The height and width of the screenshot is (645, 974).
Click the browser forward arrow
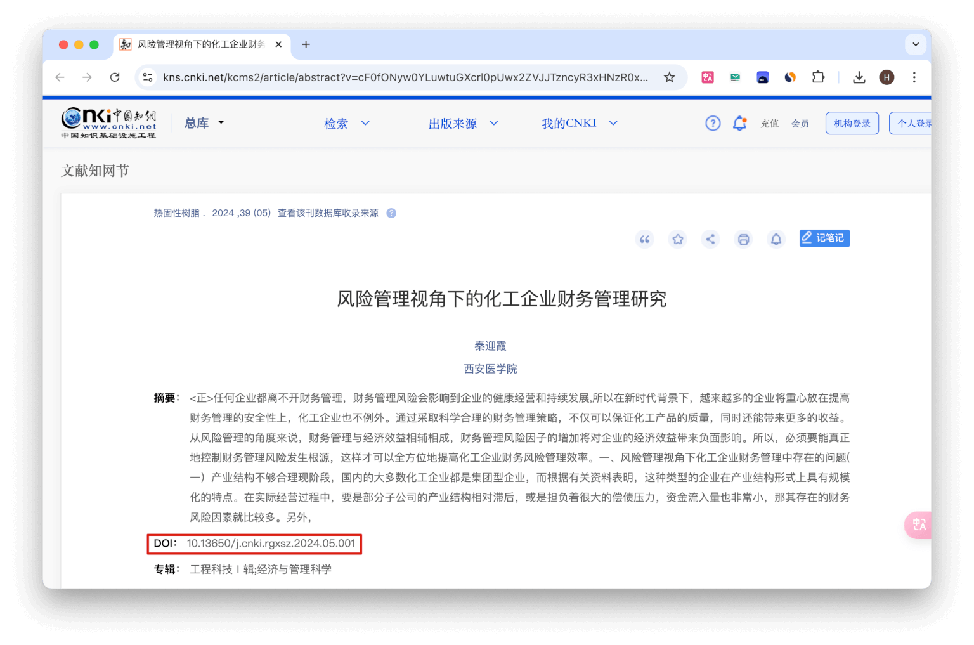click(87, 77)
